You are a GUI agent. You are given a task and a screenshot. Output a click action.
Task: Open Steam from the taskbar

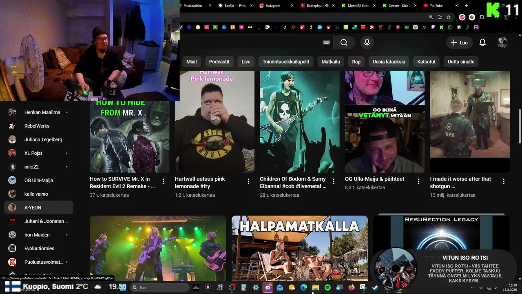point(375,287)
